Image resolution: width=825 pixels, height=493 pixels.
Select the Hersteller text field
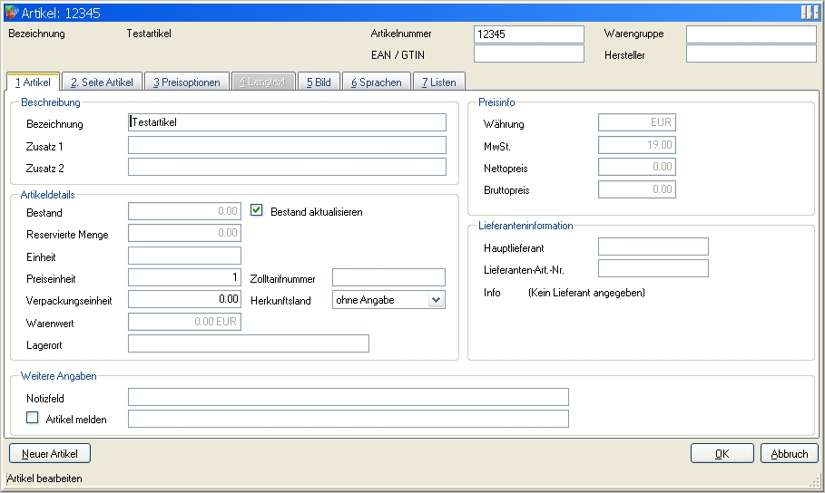[751, 54]
